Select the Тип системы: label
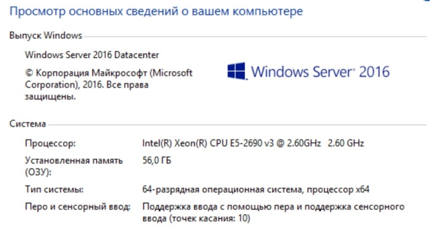 click(54, 190)
